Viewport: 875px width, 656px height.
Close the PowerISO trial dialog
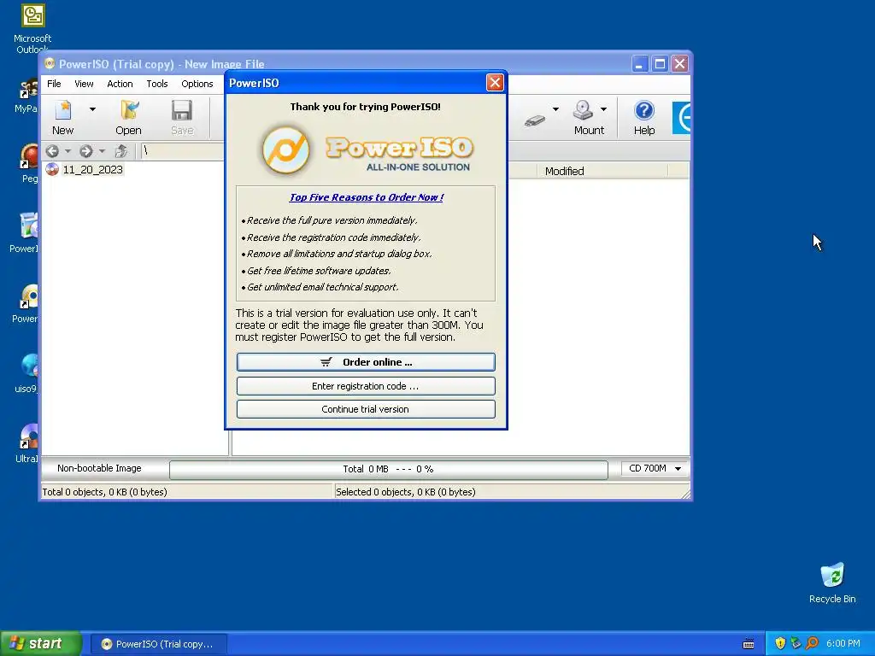[x=495, y=83]
